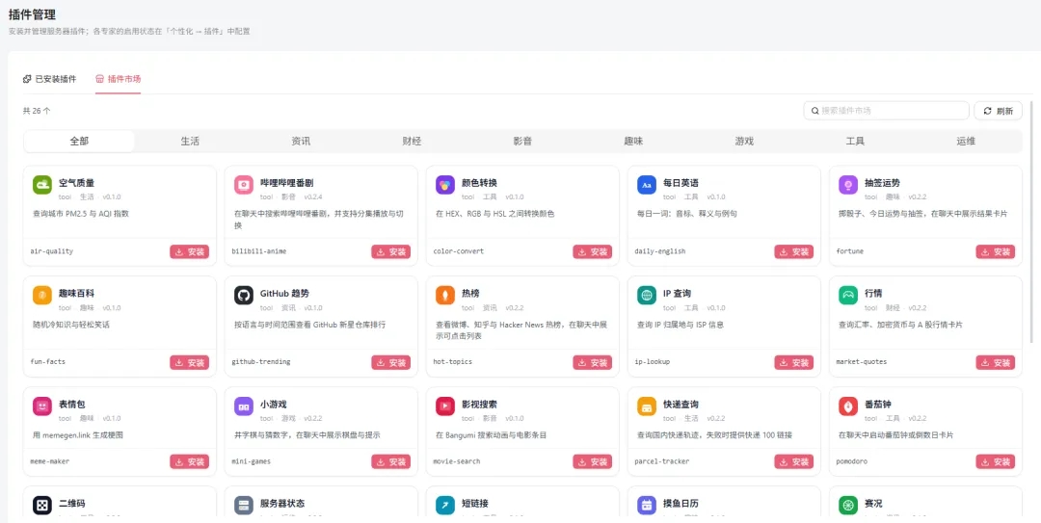Image resolution: width=1041 pixels, height=523 pixels.
Task: Click the search magnifier icon
Action: click(x=814, y=111)
